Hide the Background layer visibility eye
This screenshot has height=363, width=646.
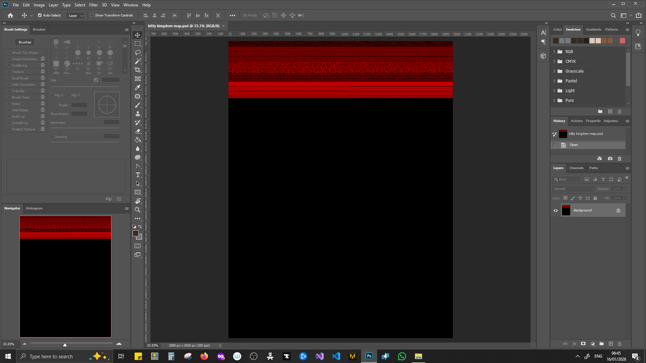tap(555, 211)
